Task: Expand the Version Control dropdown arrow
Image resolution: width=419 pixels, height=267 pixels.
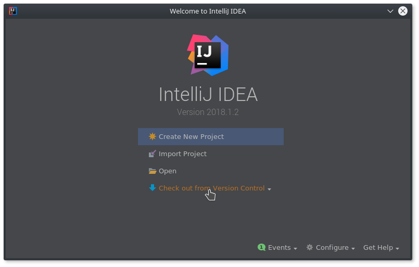Action: [269, 189]
